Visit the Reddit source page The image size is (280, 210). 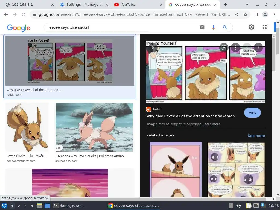pos(252,113)
